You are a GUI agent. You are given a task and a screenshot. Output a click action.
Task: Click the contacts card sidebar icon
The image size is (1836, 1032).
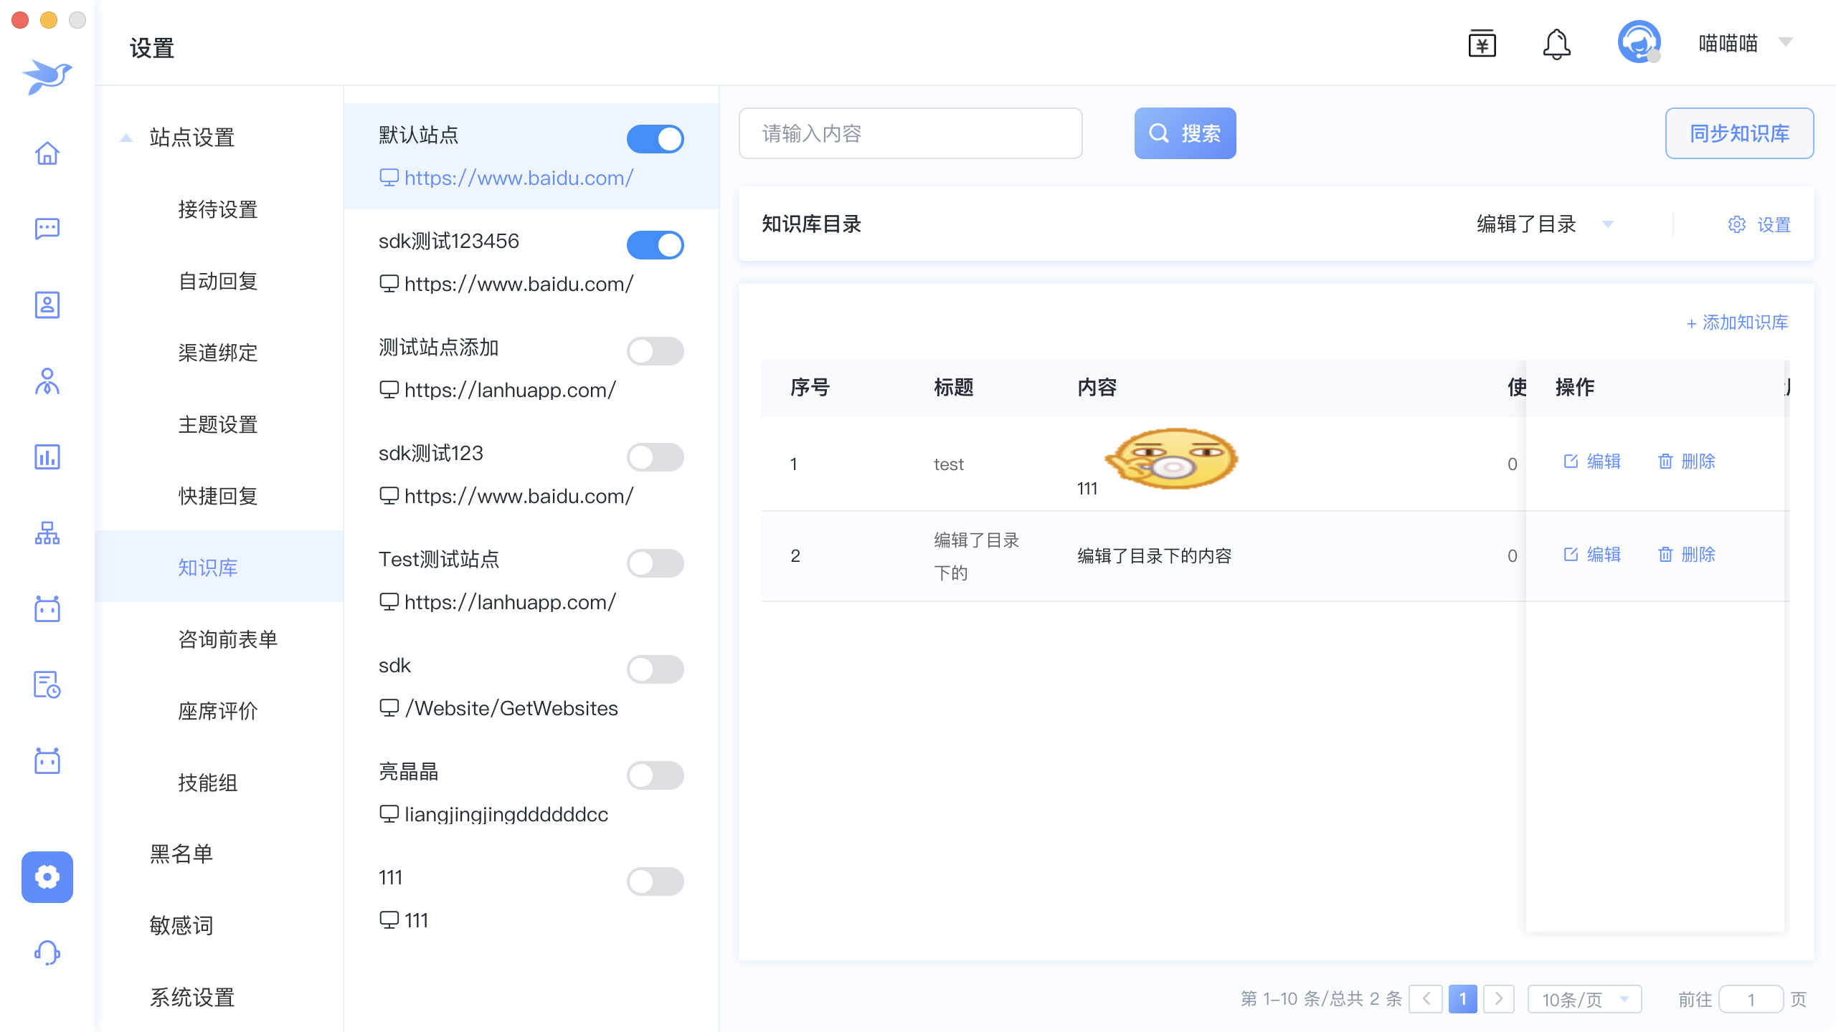(x=47, y=305)
